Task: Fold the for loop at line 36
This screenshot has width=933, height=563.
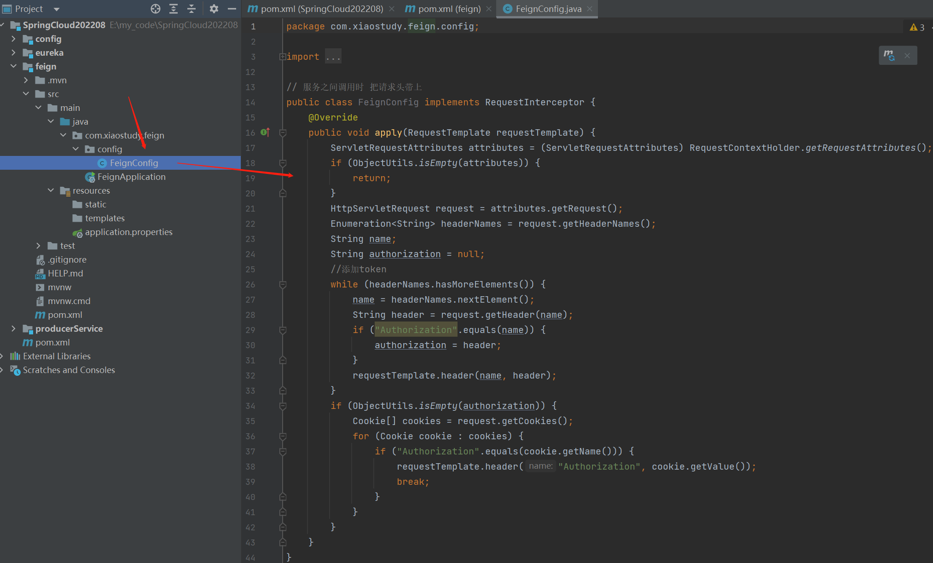Action: [283, 437]
